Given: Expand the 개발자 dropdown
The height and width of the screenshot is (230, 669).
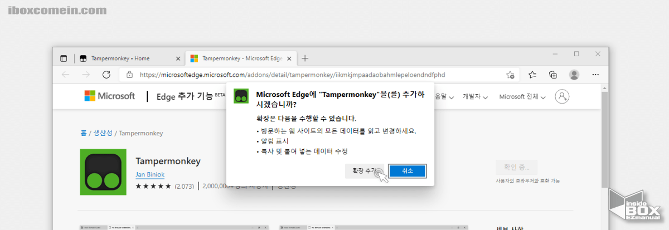Looking at the screenshot, I should coord(476,96).
